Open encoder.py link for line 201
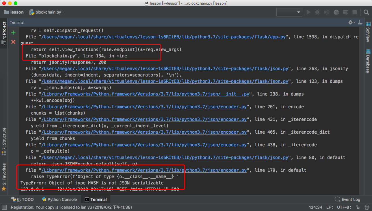 (x=144, y=107)
